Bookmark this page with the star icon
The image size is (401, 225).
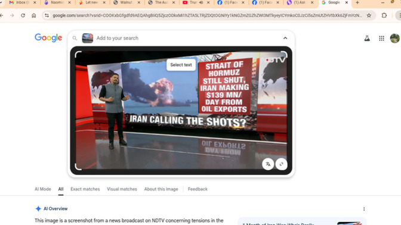tap(369, 15)
